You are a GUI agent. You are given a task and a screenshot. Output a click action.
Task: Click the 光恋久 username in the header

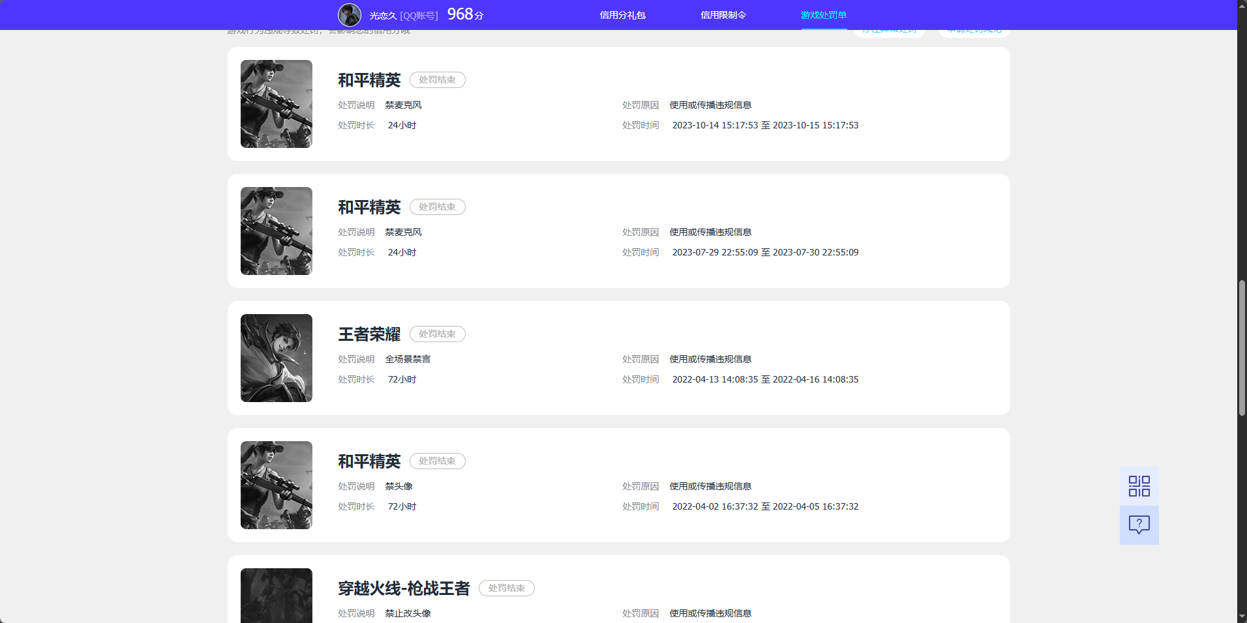pos(383,16)
